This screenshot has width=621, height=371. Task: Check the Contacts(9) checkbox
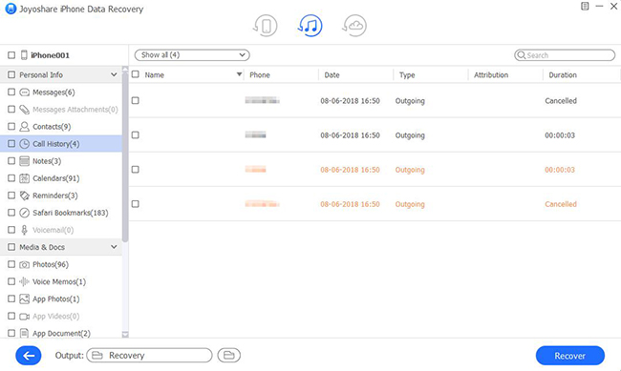coord(11,127)
